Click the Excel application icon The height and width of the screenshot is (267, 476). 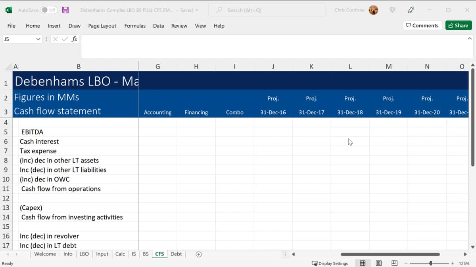[x=8, y=10]
